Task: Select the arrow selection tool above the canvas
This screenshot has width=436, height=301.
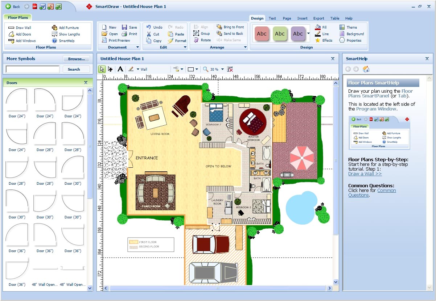Action: click(102, 69)
